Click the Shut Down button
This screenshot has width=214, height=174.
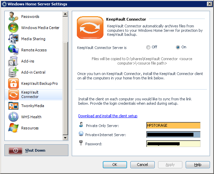pyautogui.click(x=36, y=150)
